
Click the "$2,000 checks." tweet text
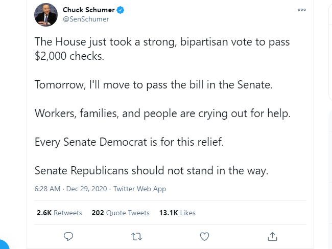tap(69, 56)
